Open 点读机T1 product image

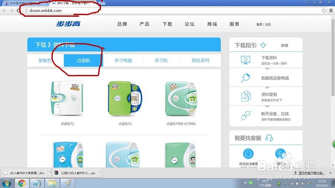coord(125,98)
